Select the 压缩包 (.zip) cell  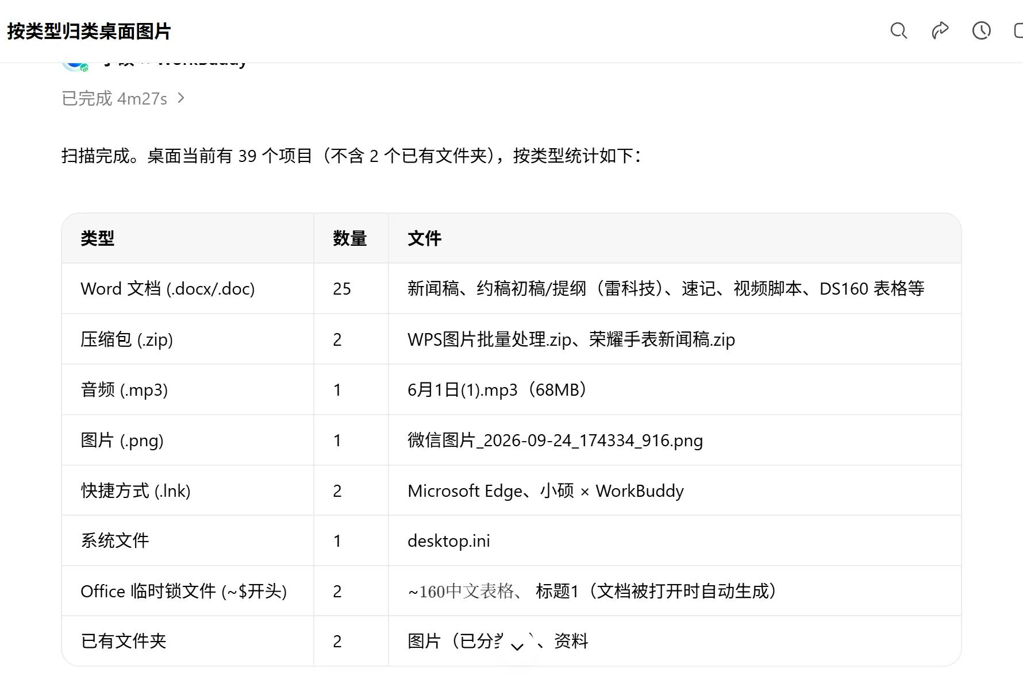188,339
